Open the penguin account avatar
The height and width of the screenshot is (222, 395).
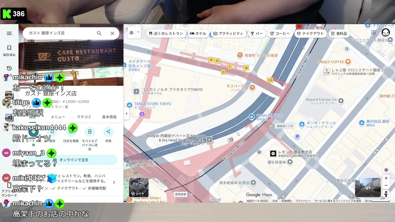coord(386,32)
